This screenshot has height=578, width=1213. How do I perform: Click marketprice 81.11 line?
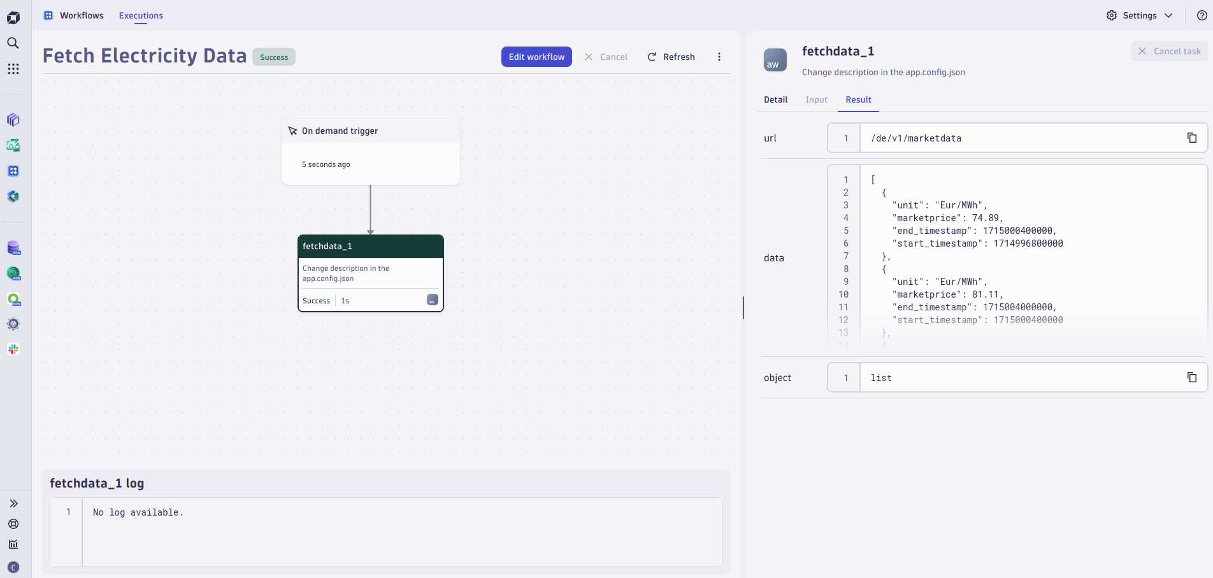click(x=948, y=294)
